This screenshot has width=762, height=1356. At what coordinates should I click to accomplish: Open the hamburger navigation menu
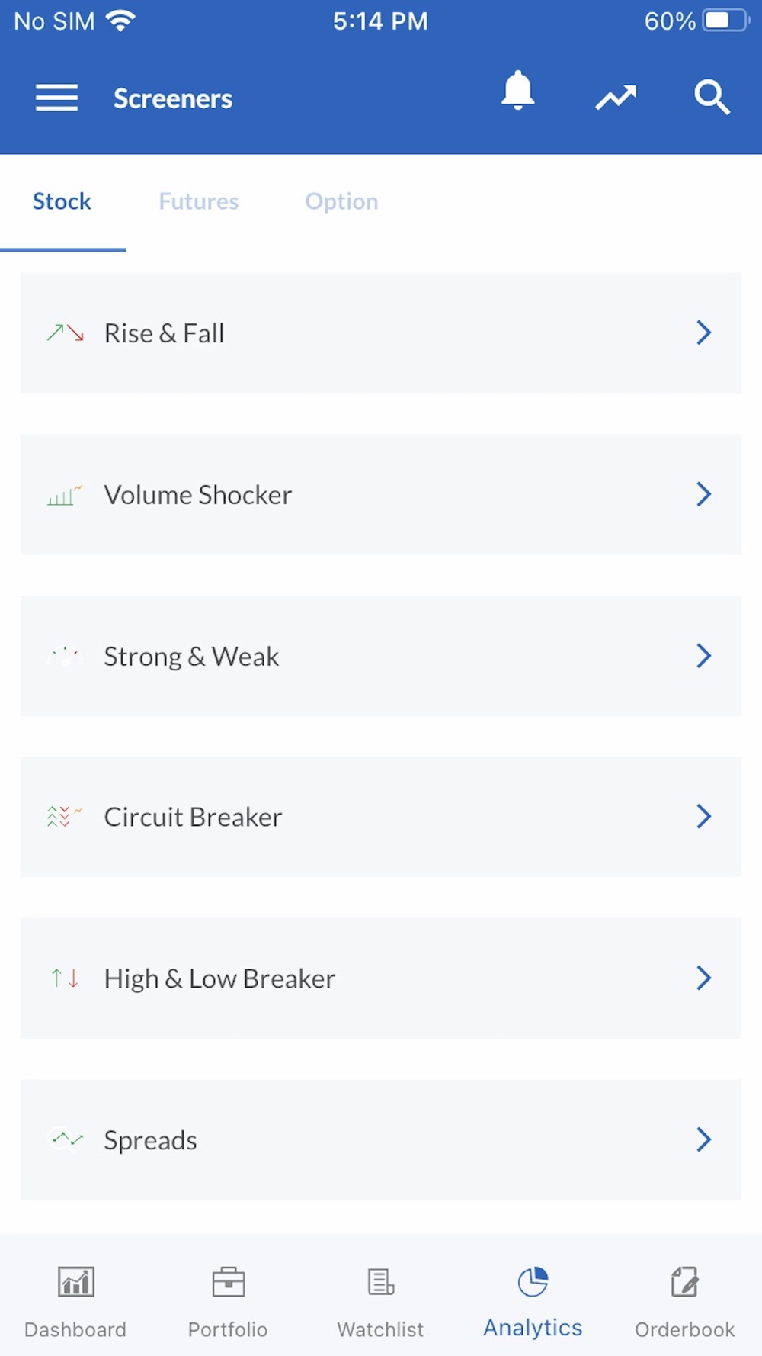point(56,98)
